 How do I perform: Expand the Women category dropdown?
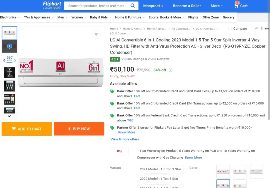79,17
